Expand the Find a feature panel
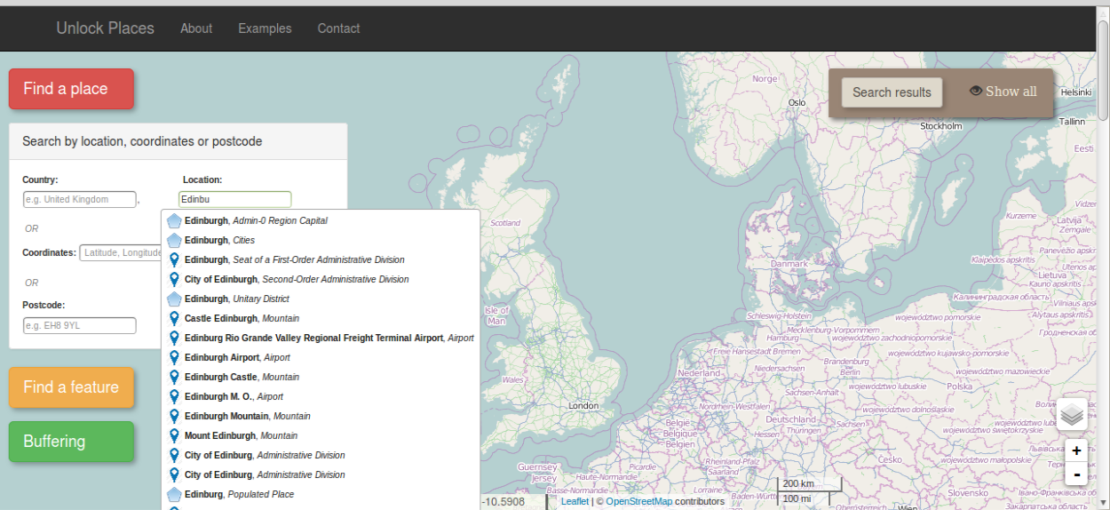The height and width of the screenshot is (510, 1110). [x=71, y=387]
